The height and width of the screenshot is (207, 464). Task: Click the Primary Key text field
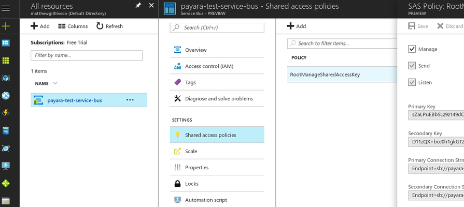435,115
